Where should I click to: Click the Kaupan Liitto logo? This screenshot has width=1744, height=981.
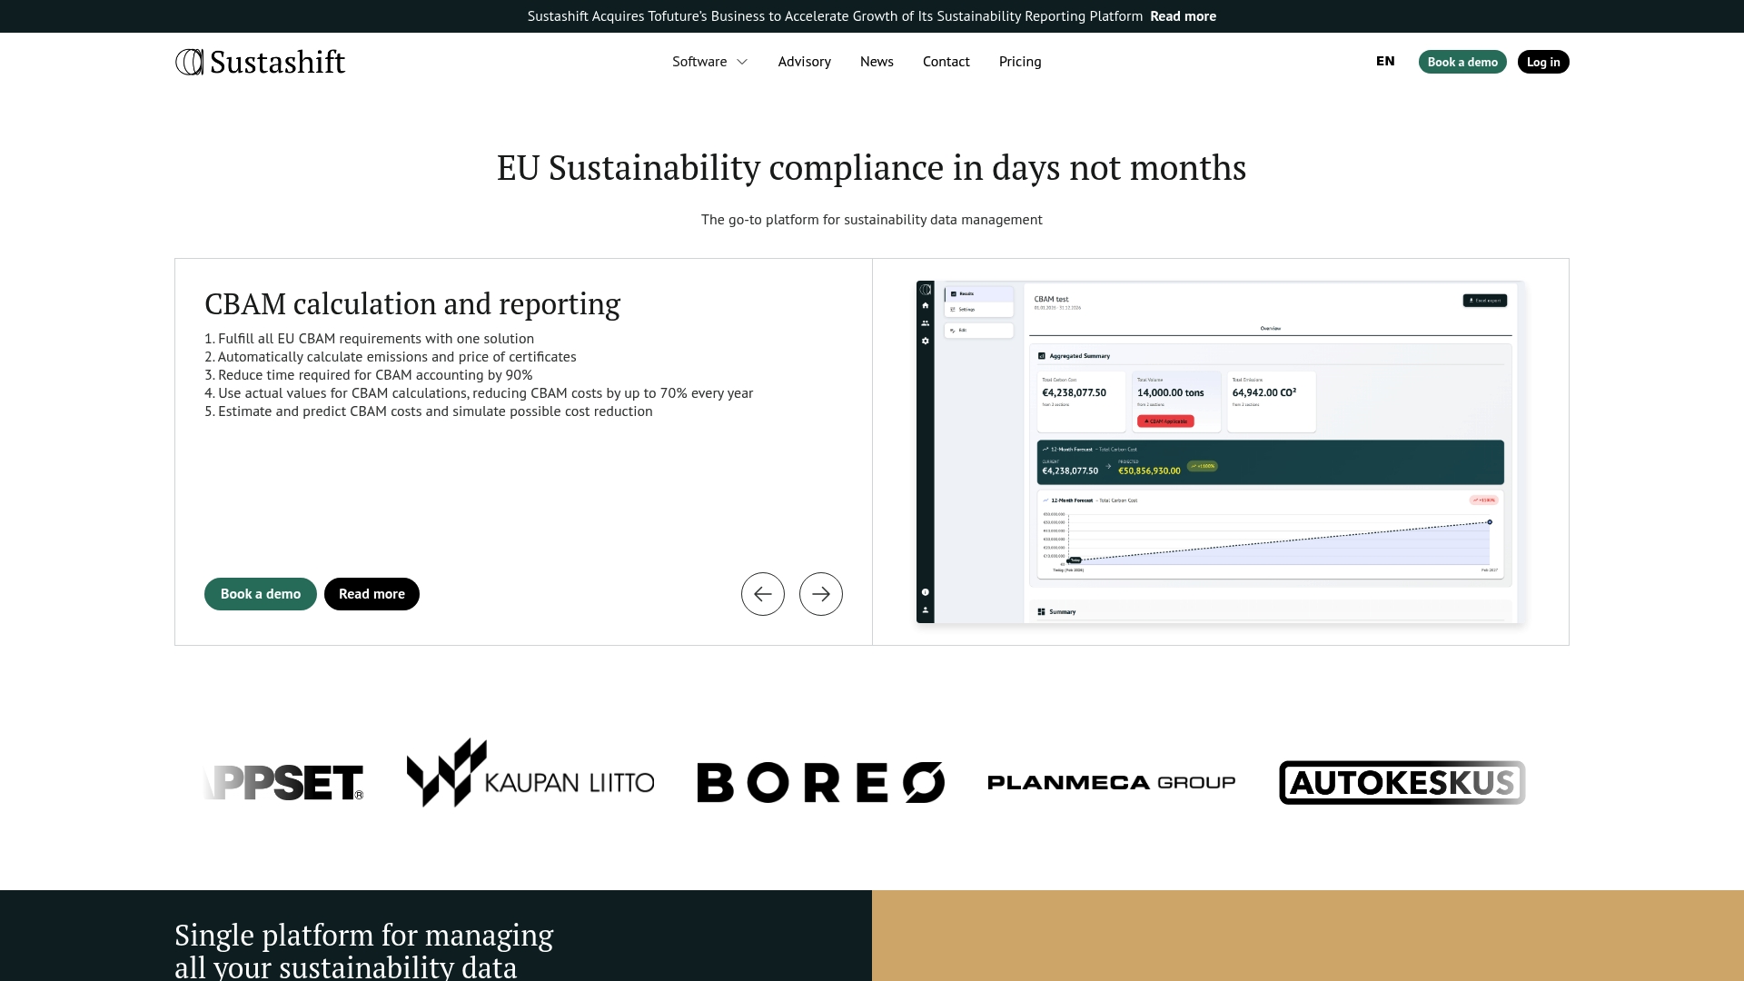530,773
